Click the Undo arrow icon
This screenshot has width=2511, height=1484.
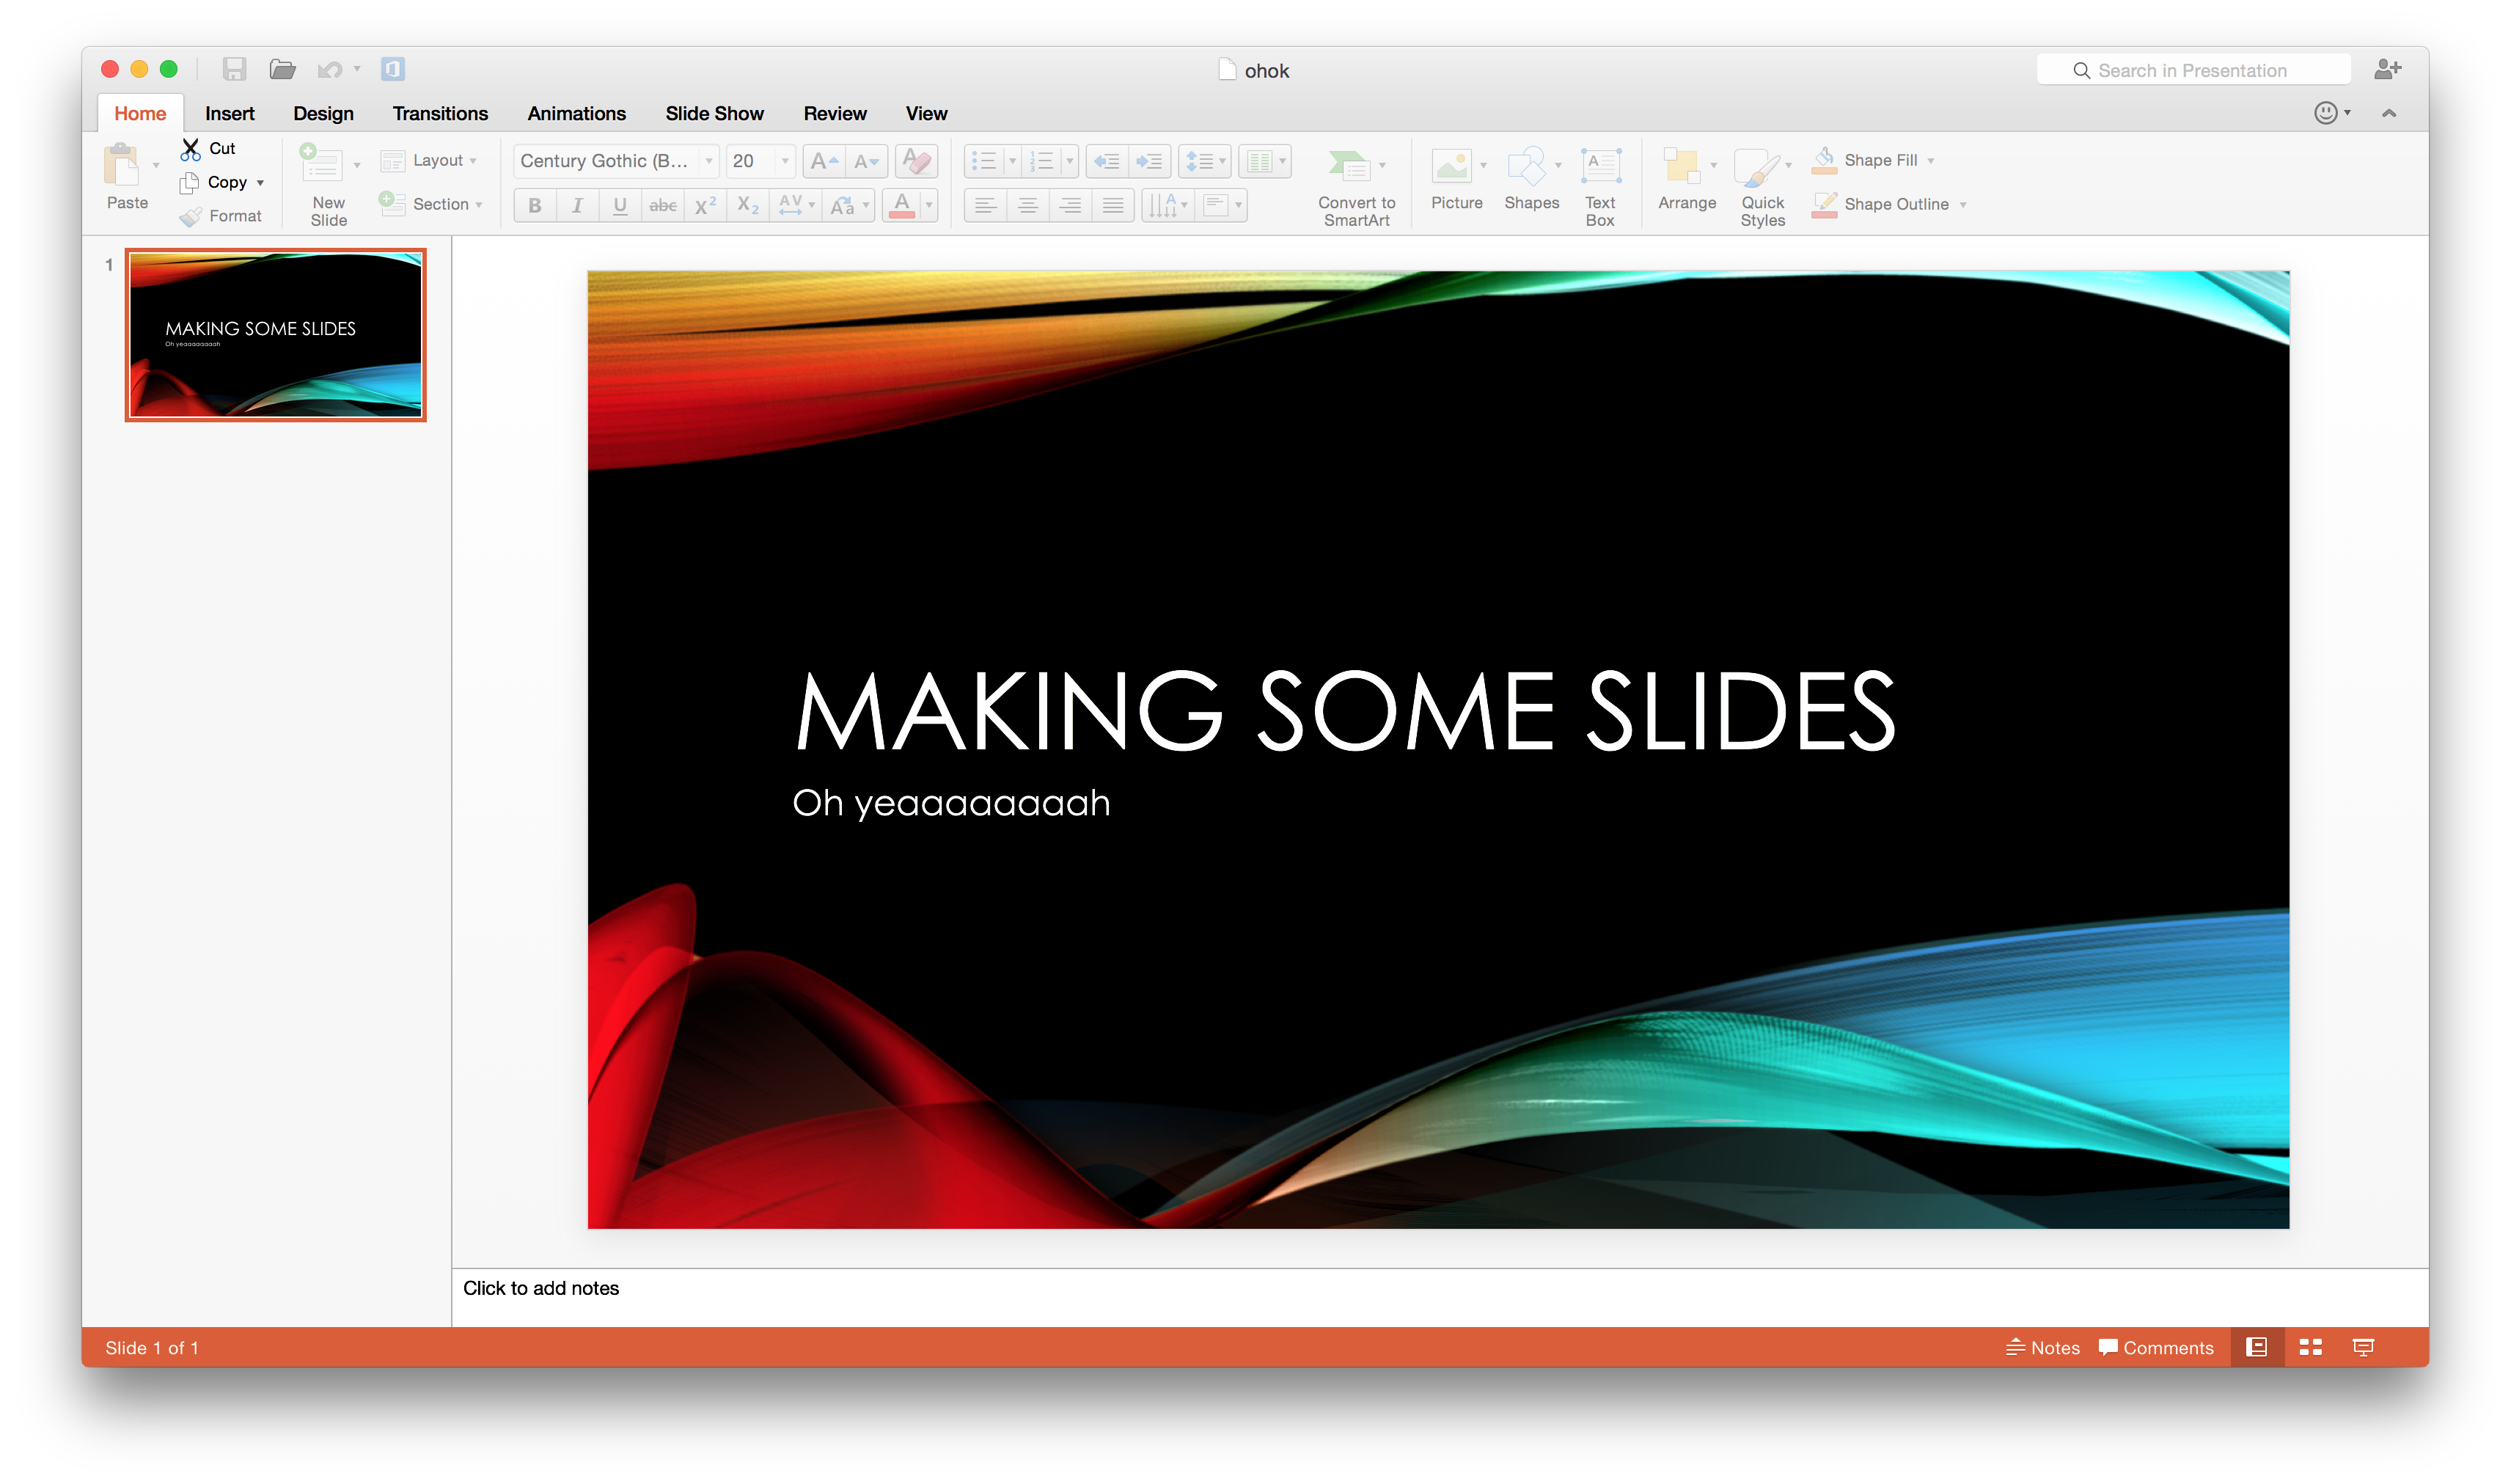point(329,69)
